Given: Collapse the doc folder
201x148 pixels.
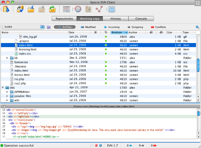Looking at the screenshot, I should [3, 88].
